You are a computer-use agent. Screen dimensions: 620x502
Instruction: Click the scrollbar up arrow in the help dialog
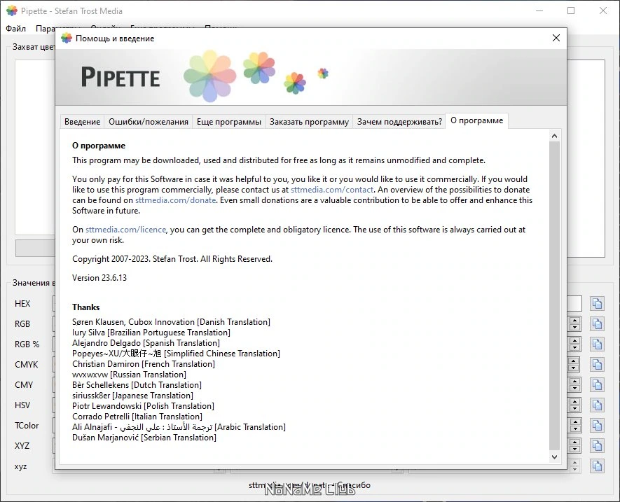(554, 136)
